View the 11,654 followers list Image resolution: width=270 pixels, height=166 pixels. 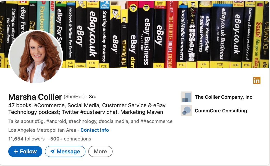click(x=26, y=139)
